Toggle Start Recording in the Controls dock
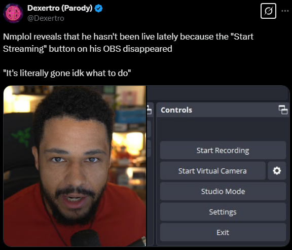Screen dimensions: 292x250 pyautogui.click(x=223, y=150)
